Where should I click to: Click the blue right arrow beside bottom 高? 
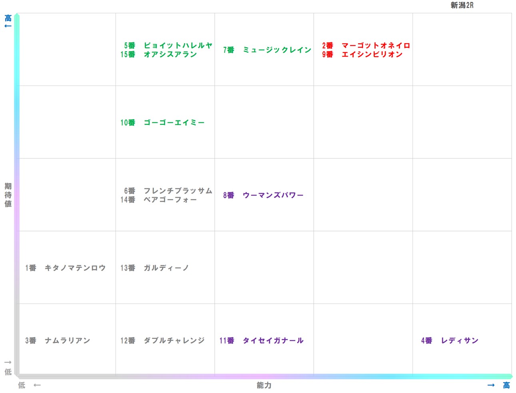point(491,385)
